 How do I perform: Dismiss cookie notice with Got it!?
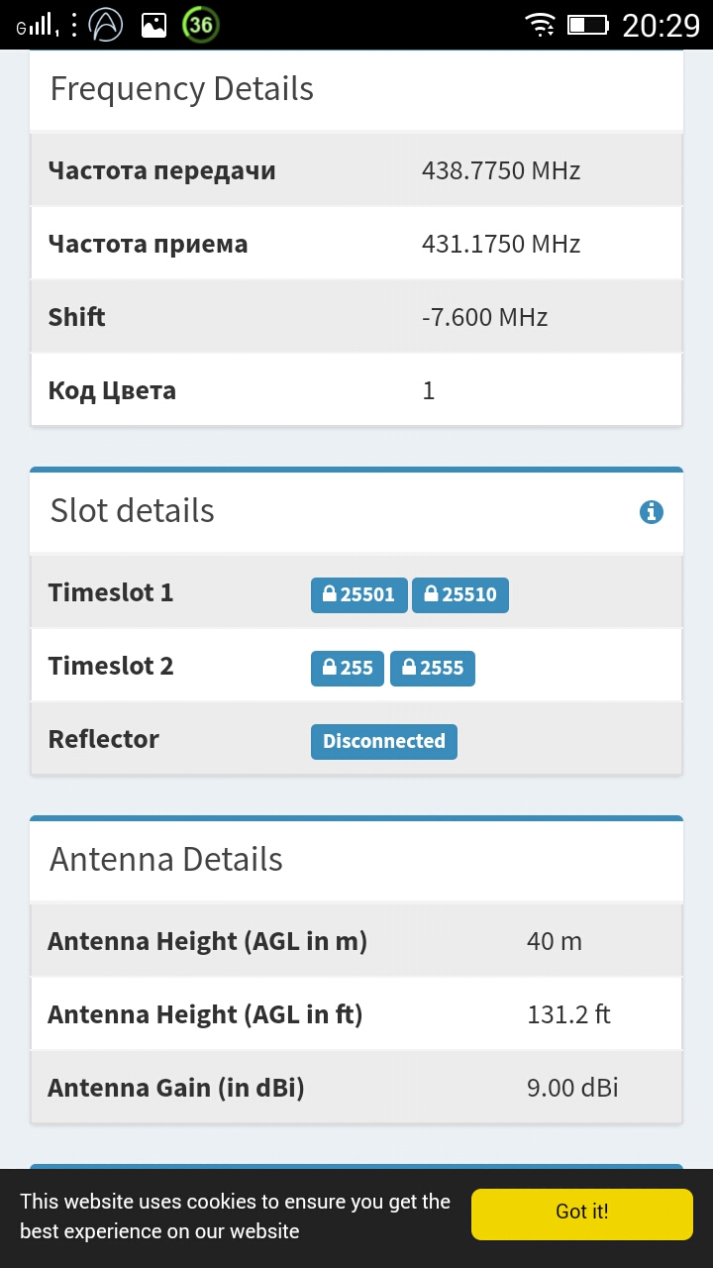coord(581,1213)
